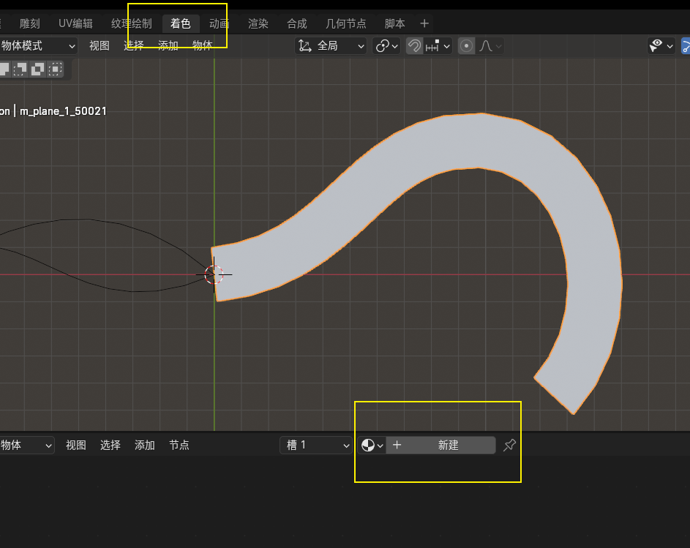Toggle the blue gizmo button at far right
Screen dimensions: 690x548
click(686, 46)
